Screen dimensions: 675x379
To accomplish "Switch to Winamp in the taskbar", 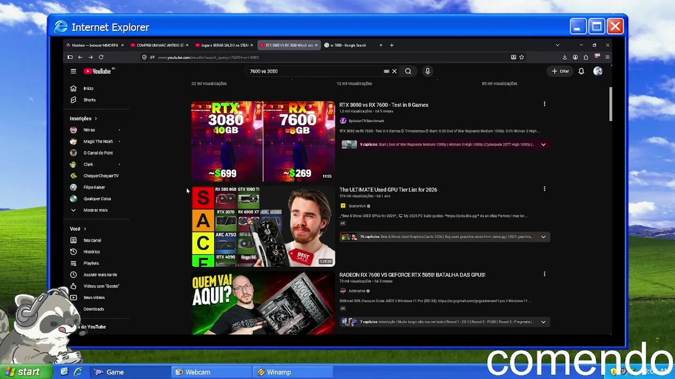I will 293,372.
